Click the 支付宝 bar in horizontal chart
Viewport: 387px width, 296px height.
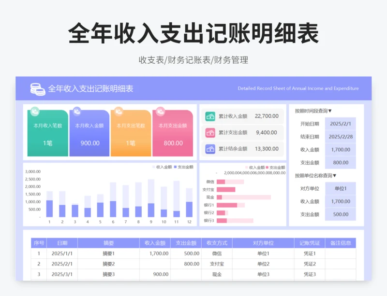click(x=226, y=190)
